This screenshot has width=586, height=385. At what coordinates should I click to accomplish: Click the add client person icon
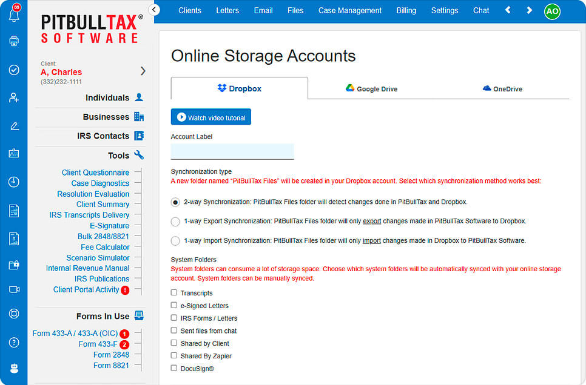click(x=14, y=97)
